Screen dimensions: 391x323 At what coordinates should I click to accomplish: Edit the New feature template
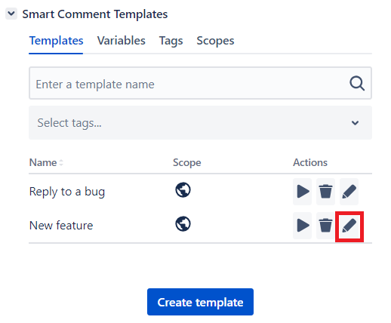point(349,226)
